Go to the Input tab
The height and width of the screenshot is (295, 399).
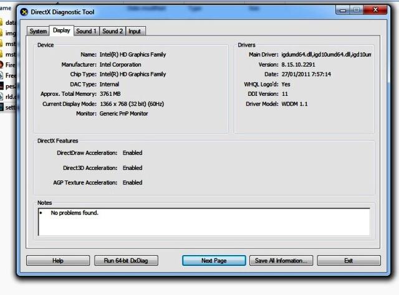coord(135,31)
